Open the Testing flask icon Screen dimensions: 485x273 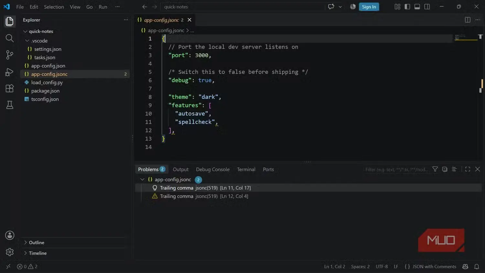pyautogui.click(x=10, y=105)
